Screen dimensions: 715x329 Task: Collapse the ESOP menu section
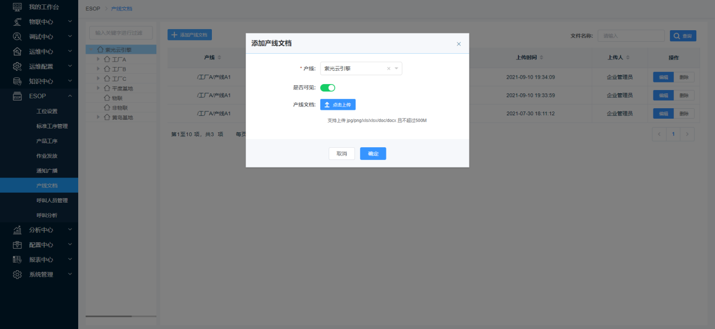click(70, 96)
